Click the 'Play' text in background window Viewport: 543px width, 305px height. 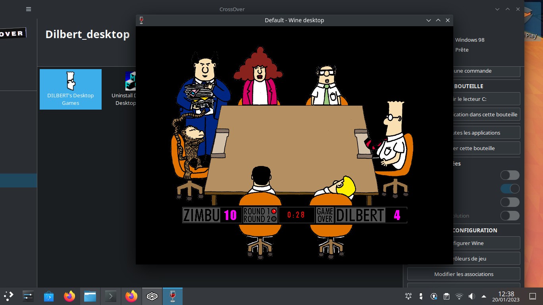531,35
